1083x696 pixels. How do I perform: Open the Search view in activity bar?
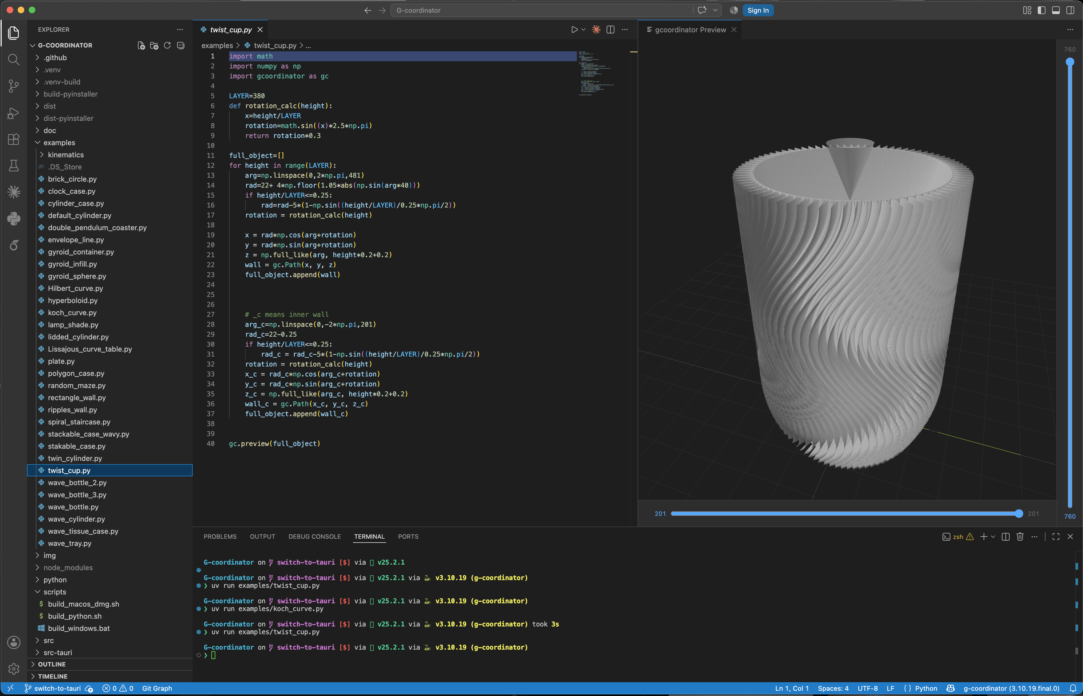coord(14,59)
